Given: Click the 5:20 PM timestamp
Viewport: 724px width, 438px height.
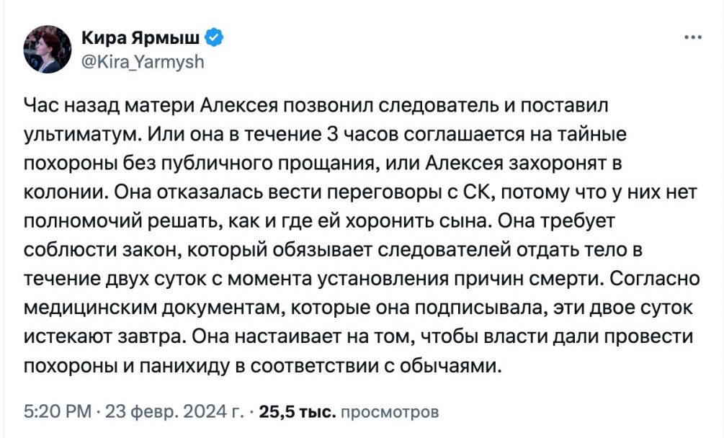Looking at the screenshot, I should (x=58, y=413).
